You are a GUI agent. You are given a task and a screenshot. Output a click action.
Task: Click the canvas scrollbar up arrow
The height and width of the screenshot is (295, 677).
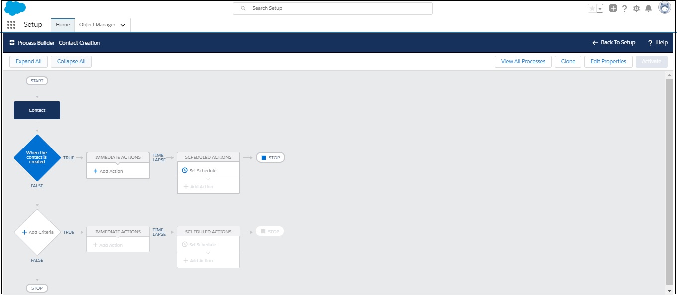(669, 74)
